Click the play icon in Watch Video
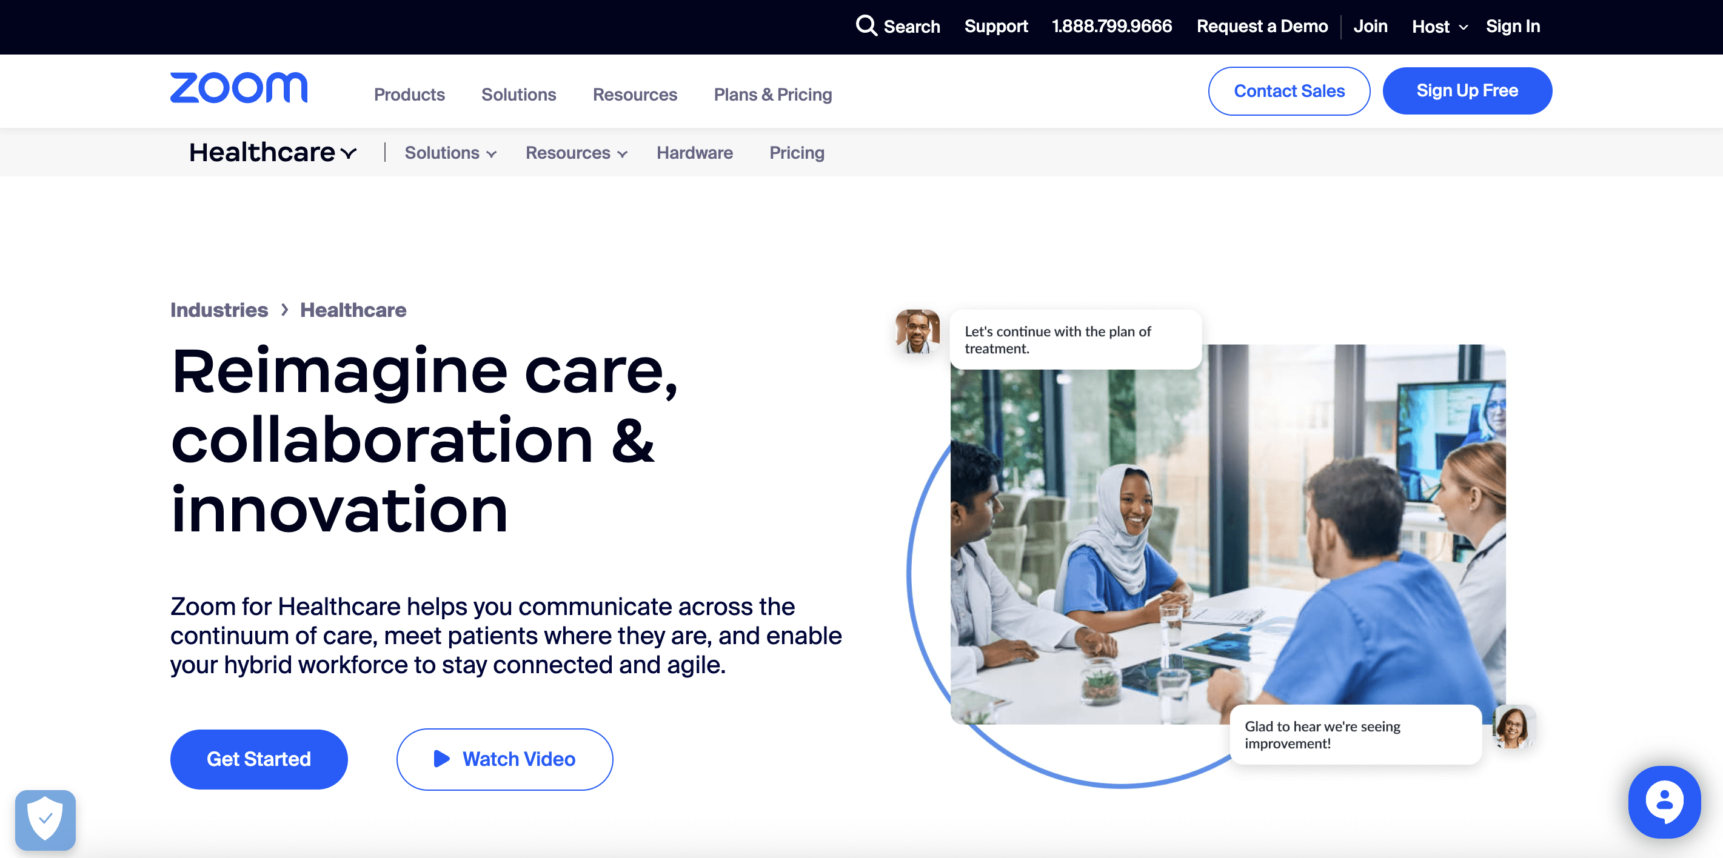Screen dimensions: 1723x858 pos(441,759)
